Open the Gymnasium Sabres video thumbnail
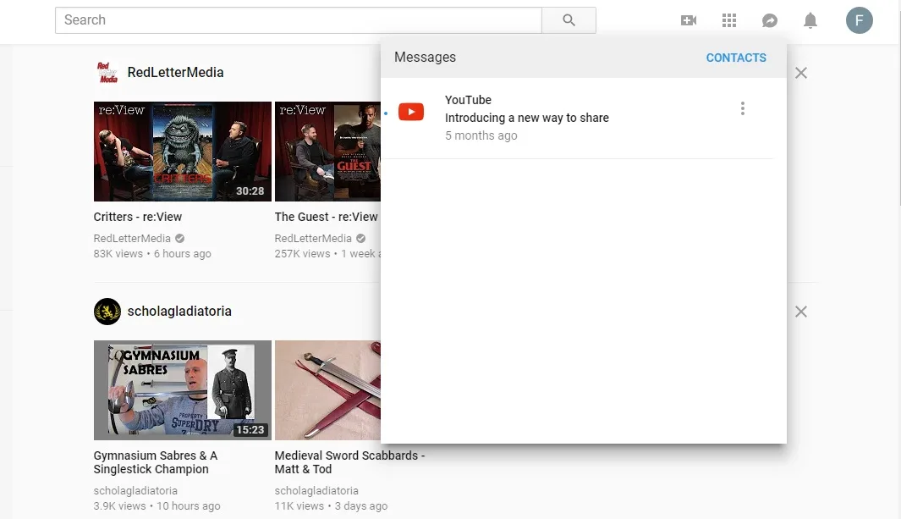The width and height of the screenshot is (901, 519). click(x=182, y=390)
